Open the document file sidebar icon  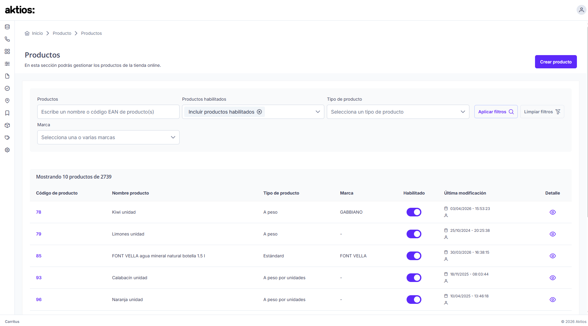tap(7, 76)
